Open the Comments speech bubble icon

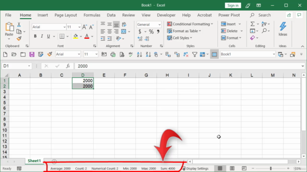tap(299, 15)
